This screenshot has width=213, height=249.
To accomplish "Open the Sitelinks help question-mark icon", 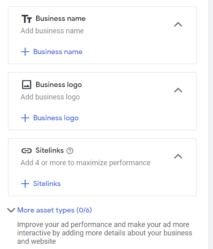I will click(x=70, y=151).
